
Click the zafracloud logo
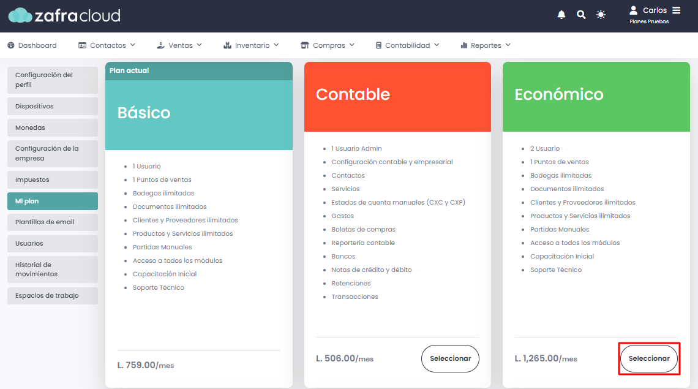[x=64, y=15]
